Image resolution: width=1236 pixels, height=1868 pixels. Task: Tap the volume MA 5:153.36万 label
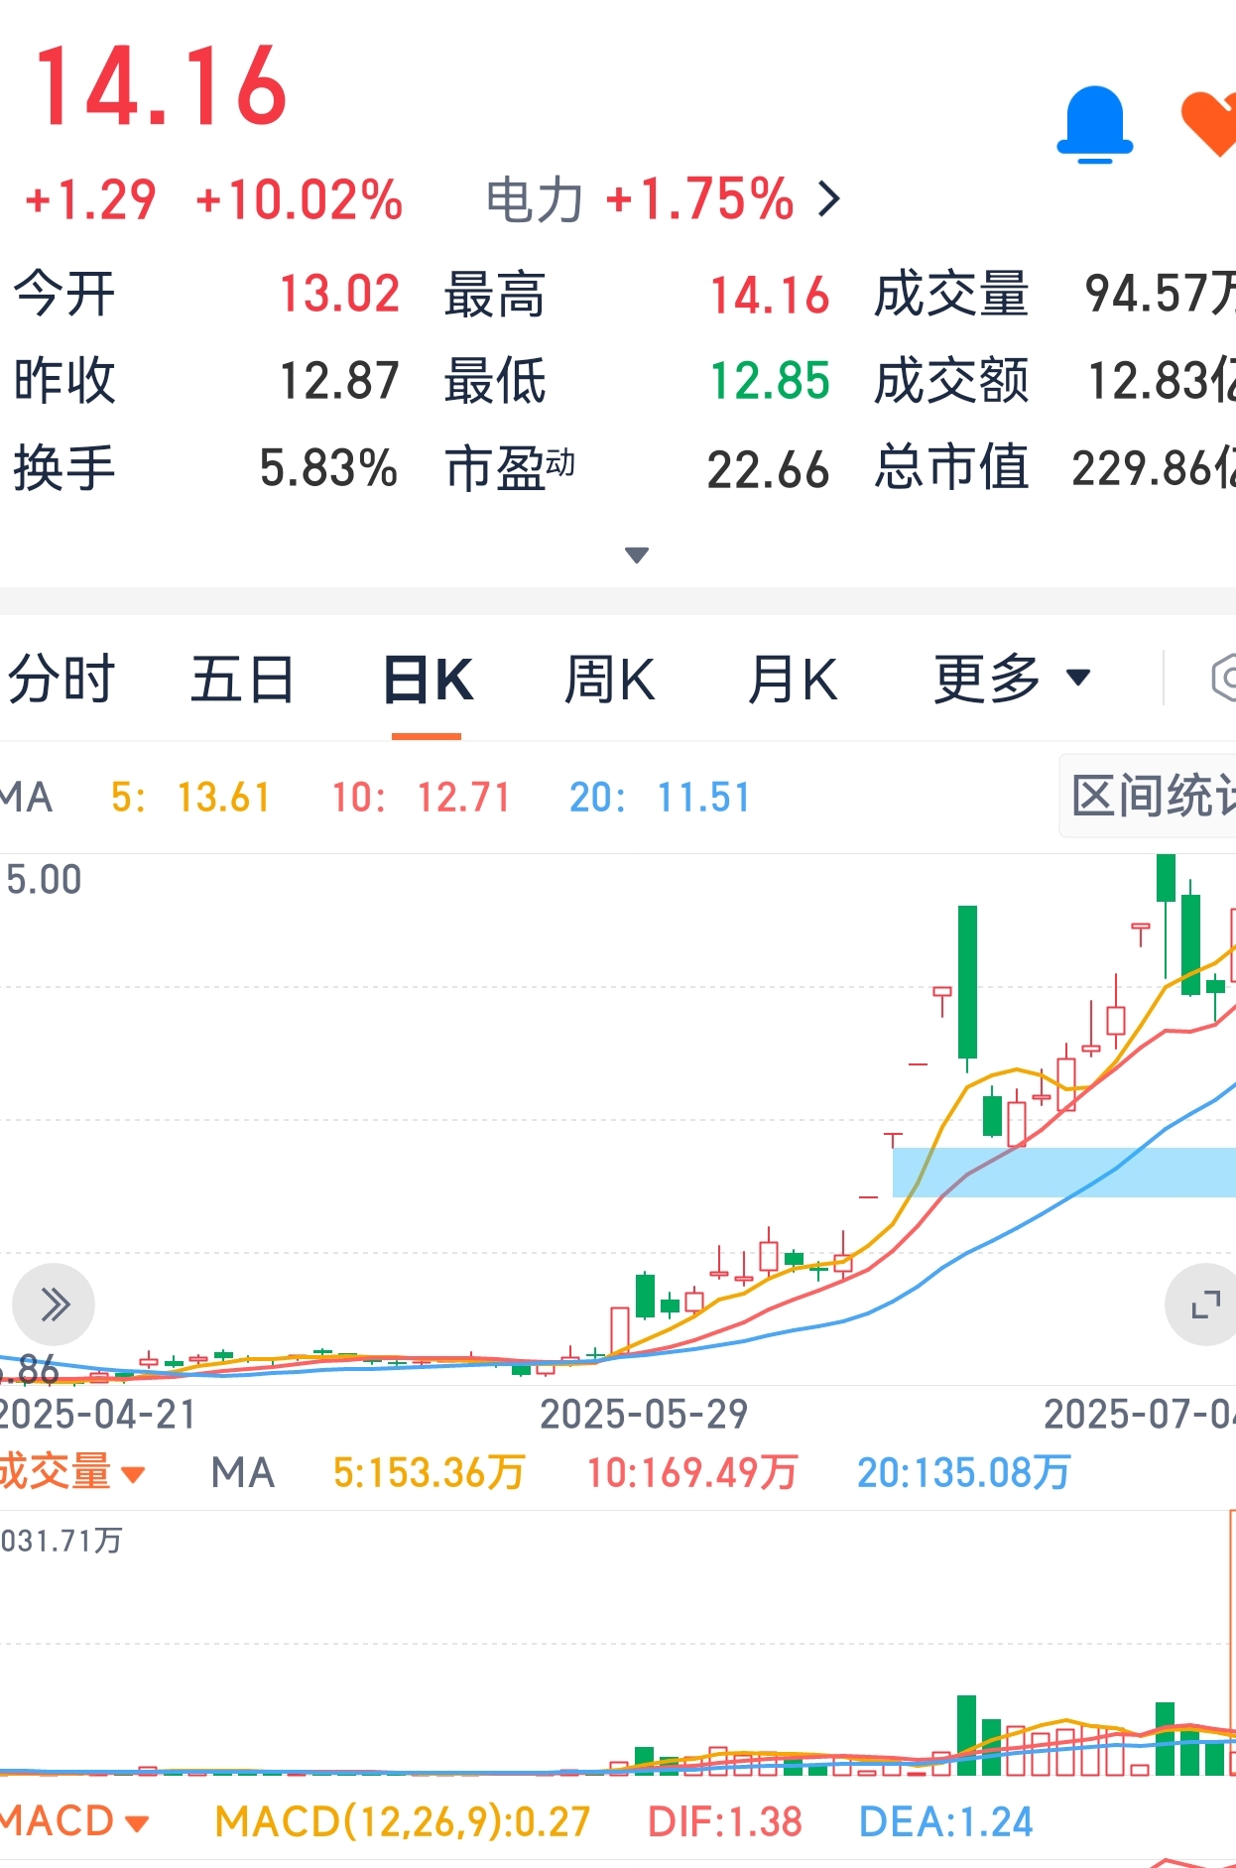429,1472
